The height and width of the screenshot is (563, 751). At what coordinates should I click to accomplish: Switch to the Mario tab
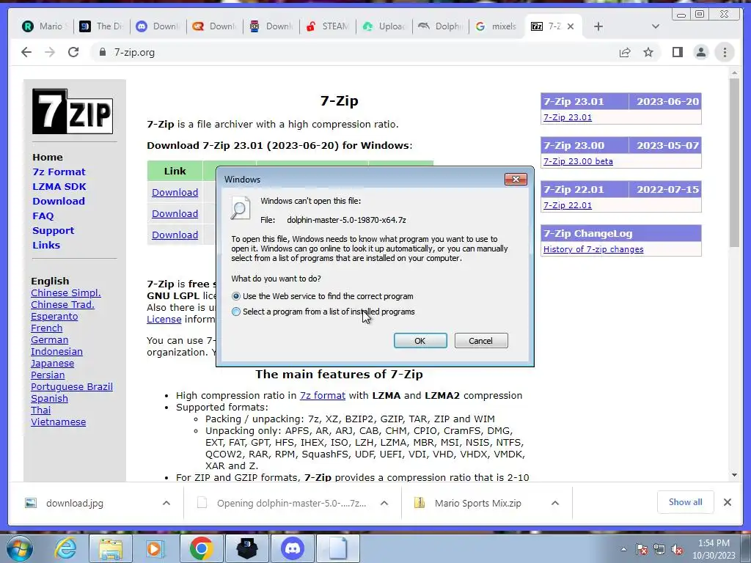point(45,26)
